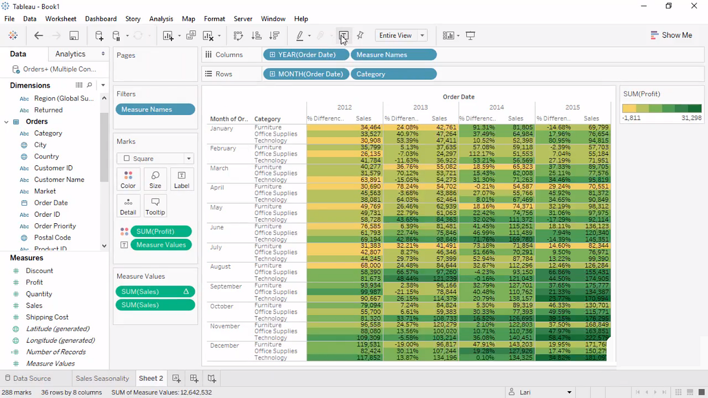Click the Show Me button
708x398 pixels.
tap(672, 35)
